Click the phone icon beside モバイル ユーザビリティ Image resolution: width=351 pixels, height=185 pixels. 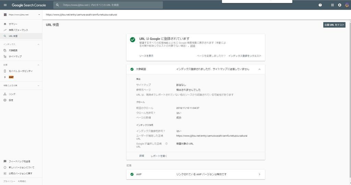[5, 71]
